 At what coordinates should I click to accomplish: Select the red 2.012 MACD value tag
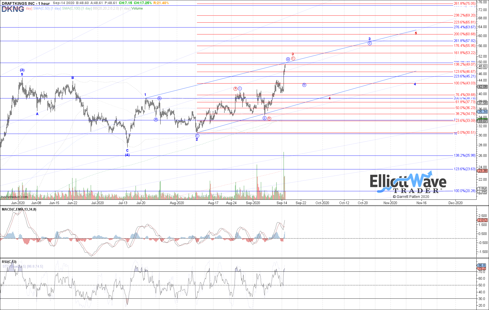(x=483, y=220)
